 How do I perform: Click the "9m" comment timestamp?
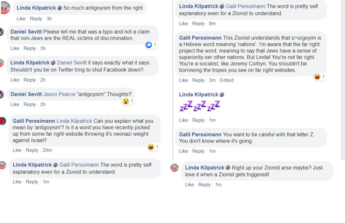point(212,24)
